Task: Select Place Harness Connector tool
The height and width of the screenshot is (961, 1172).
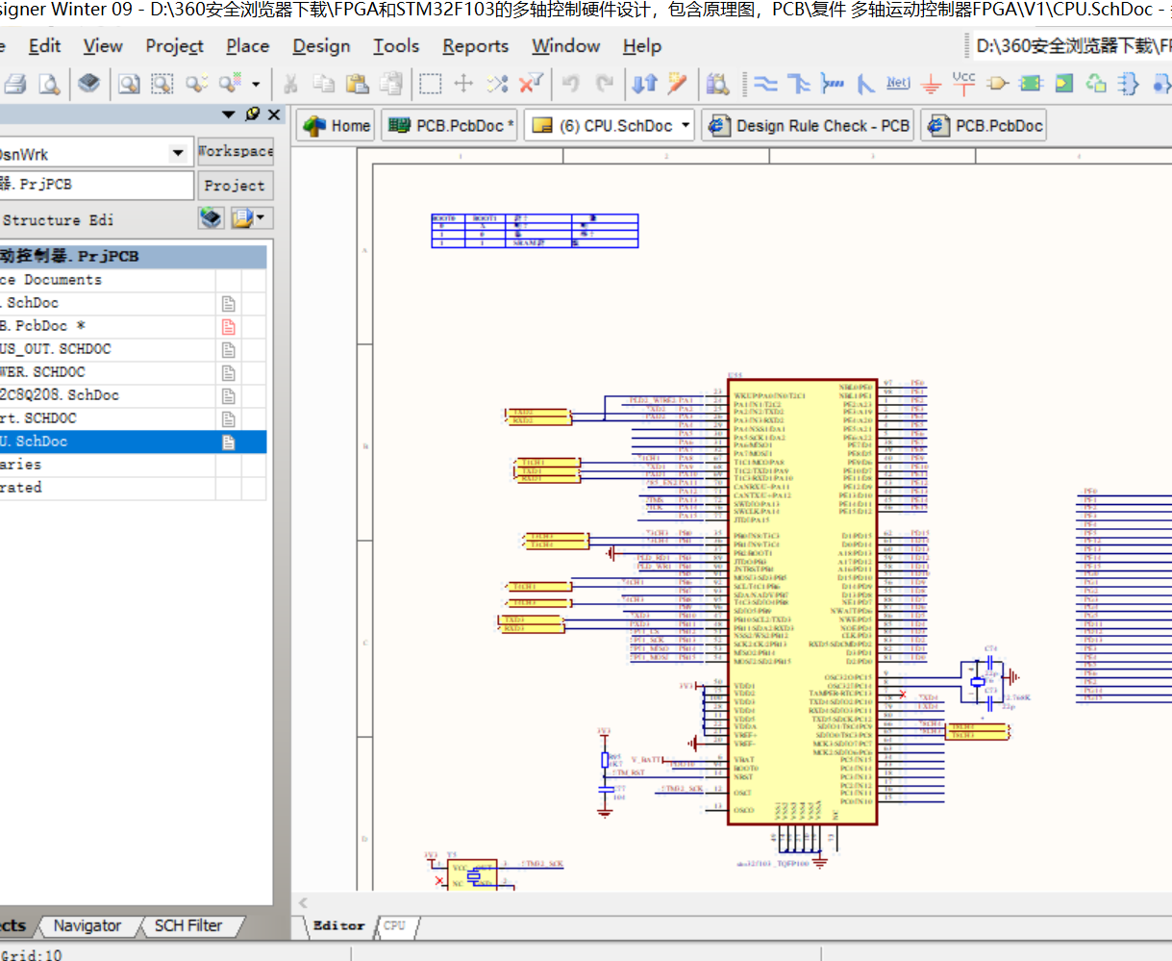Action: (1130, 85)
